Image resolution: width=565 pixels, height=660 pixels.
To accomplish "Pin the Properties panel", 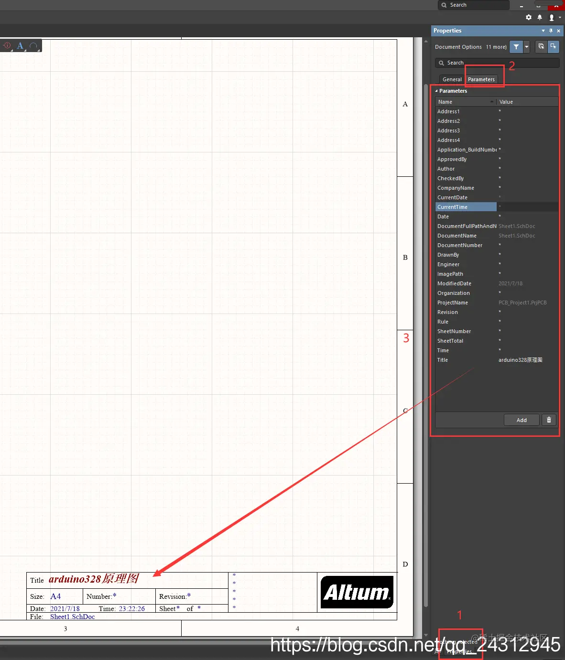I will 551,31.
